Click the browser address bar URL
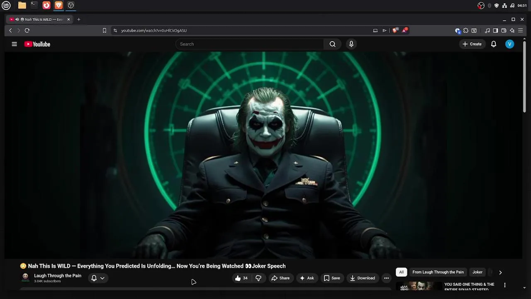This screenshot has height=299, width=531. pyautogui.click(x=154, y=30)
